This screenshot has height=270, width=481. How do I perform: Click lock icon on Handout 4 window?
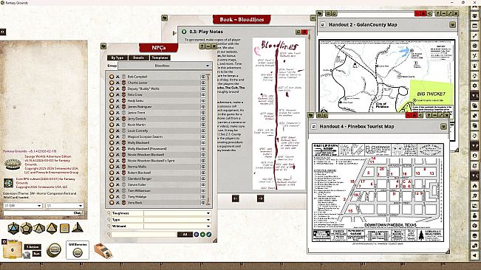(414, 115)
